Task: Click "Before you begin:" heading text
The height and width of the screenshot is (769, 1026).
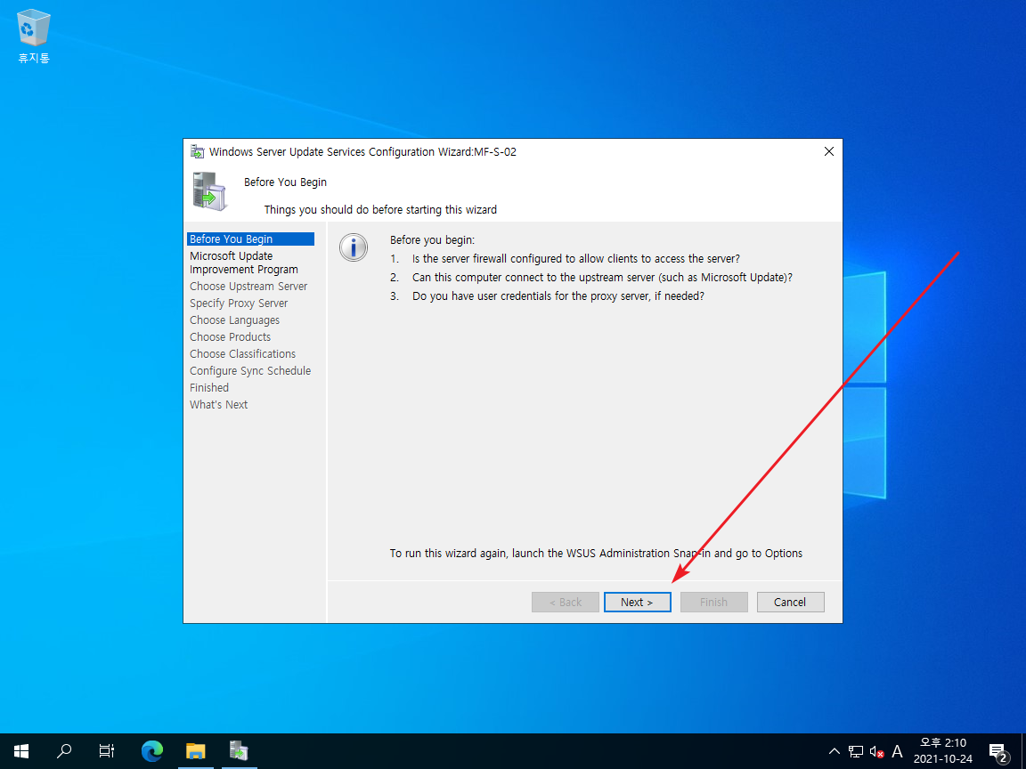Action: (x=433, y=240)
